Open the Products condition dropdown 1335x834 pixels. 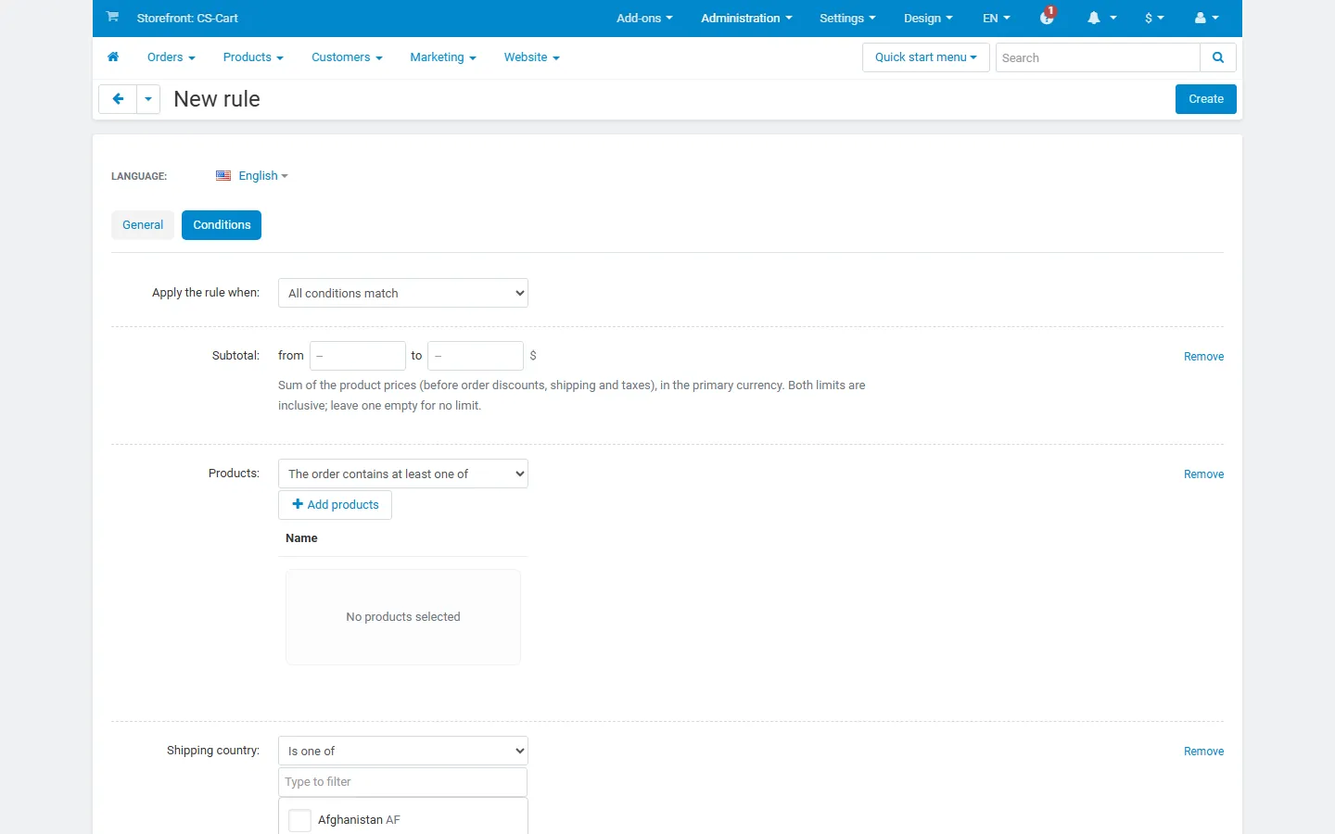[403, 474]
